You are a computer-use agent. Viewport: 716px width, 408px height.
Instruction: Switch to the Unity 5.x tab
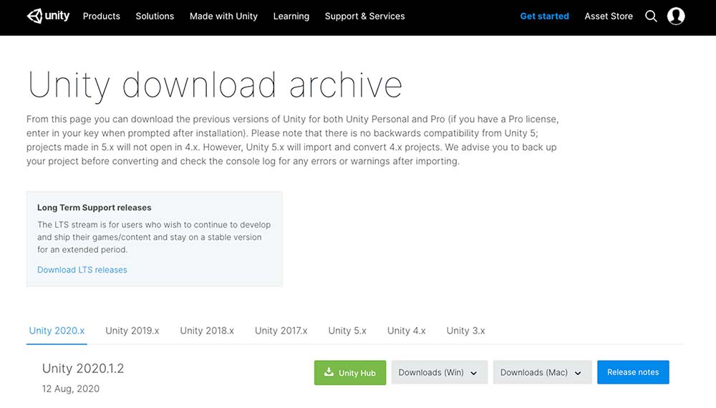347,331
